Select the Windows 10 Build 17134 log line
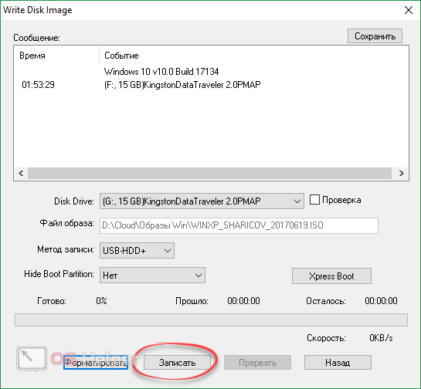Image resolution: width=421 pixels, height=389 pixels. pos(161,72)
